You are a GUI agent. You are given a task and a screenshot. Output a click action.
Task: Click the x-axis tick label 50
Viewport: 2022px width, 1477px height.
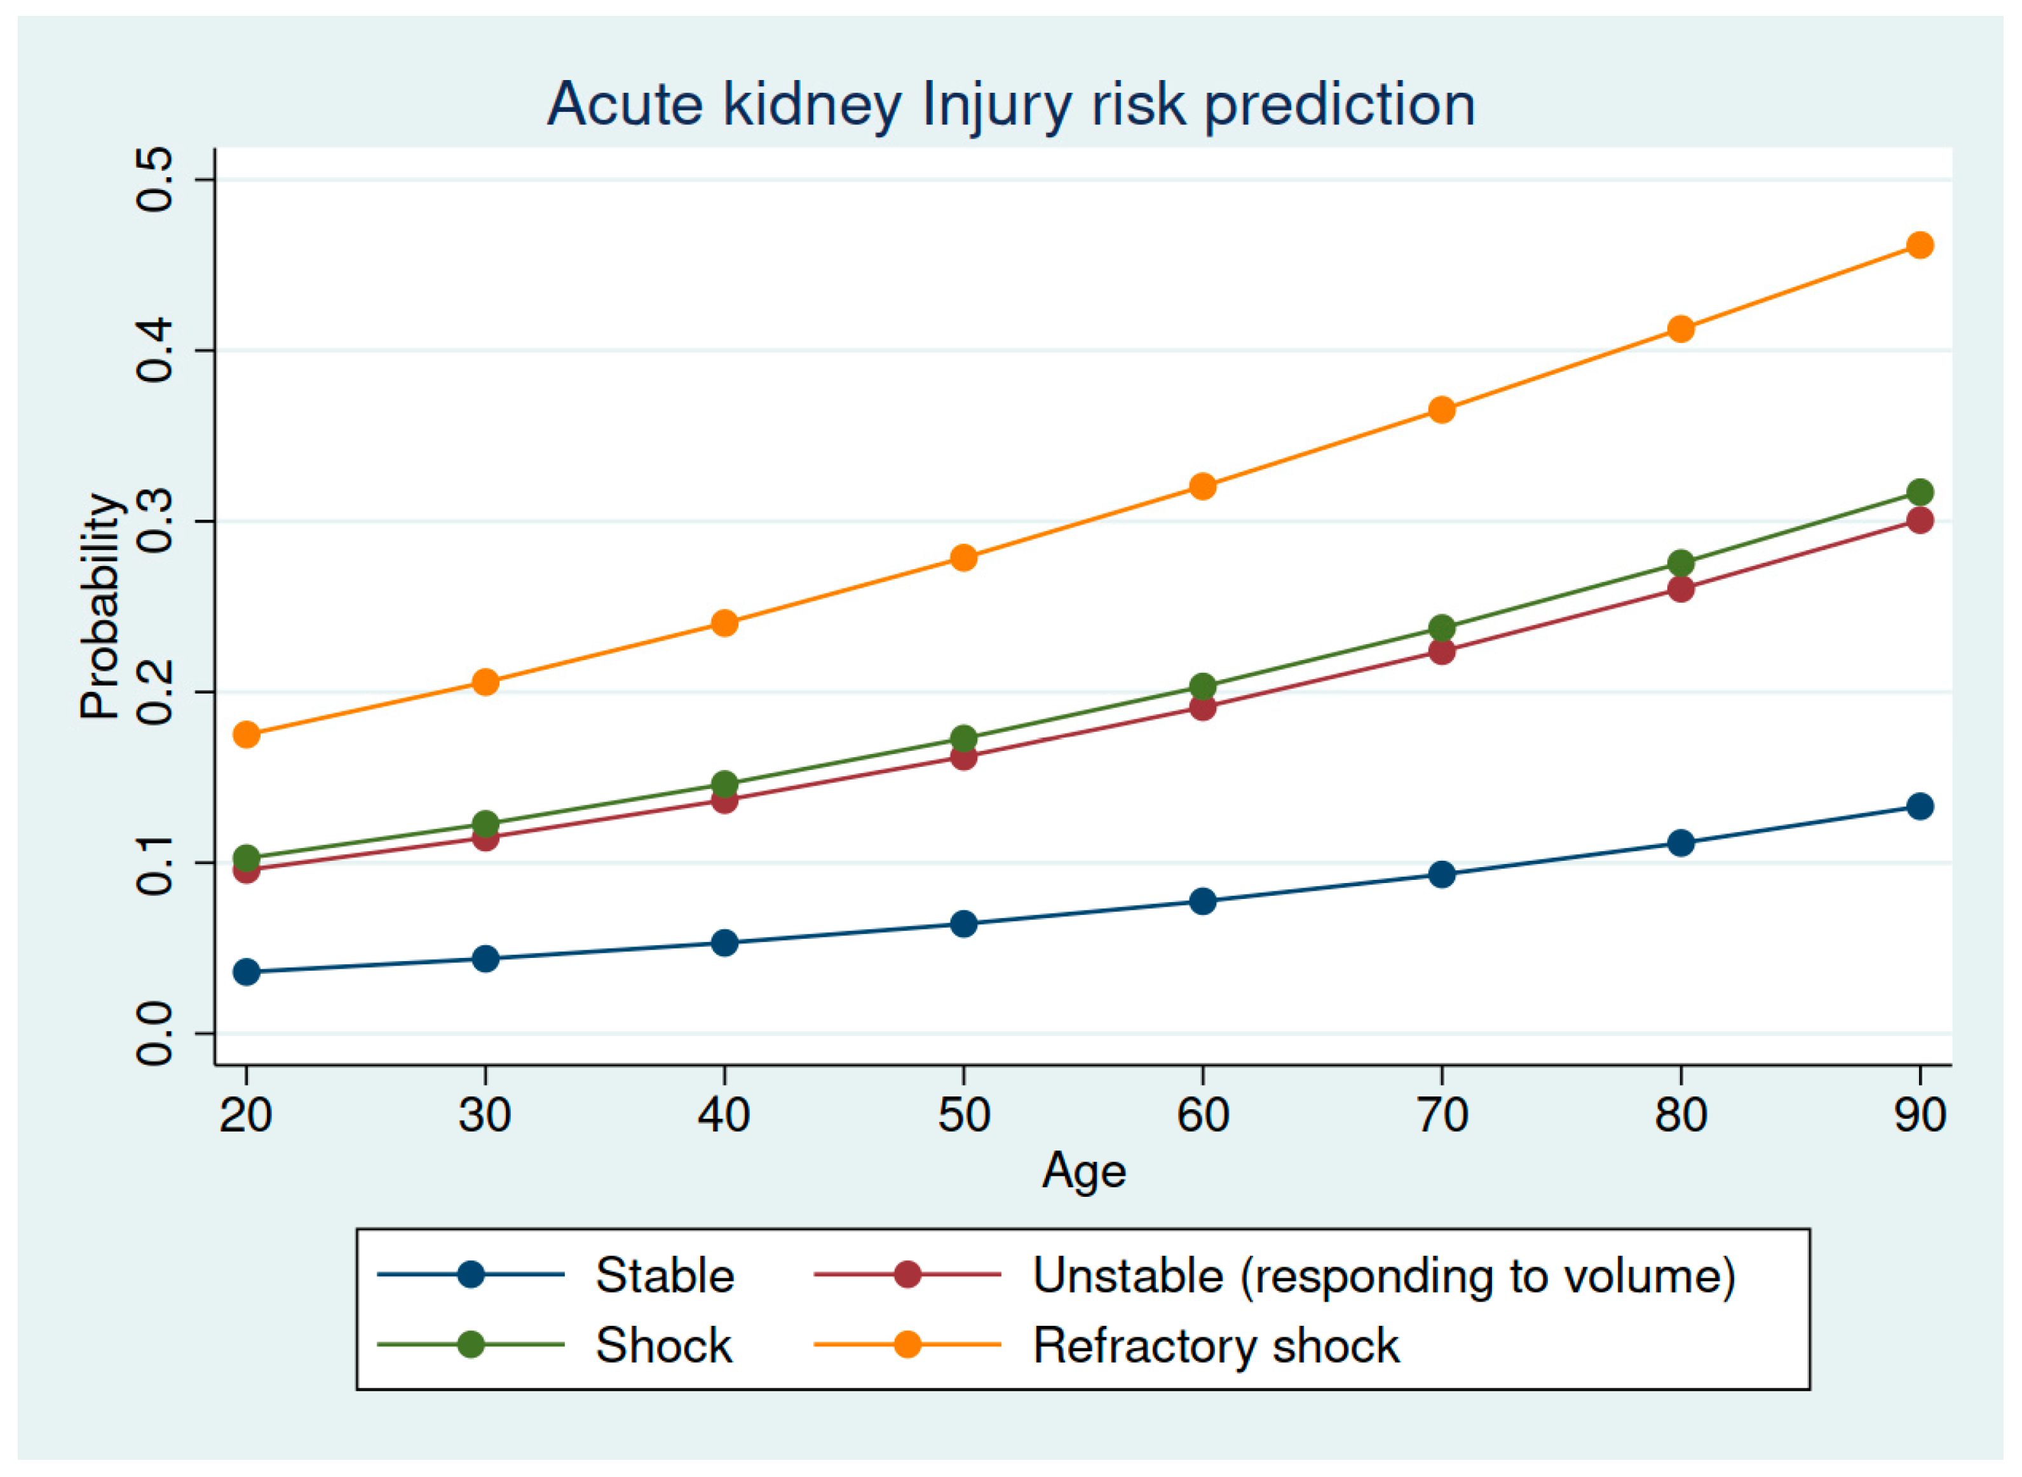(963, 1115)
